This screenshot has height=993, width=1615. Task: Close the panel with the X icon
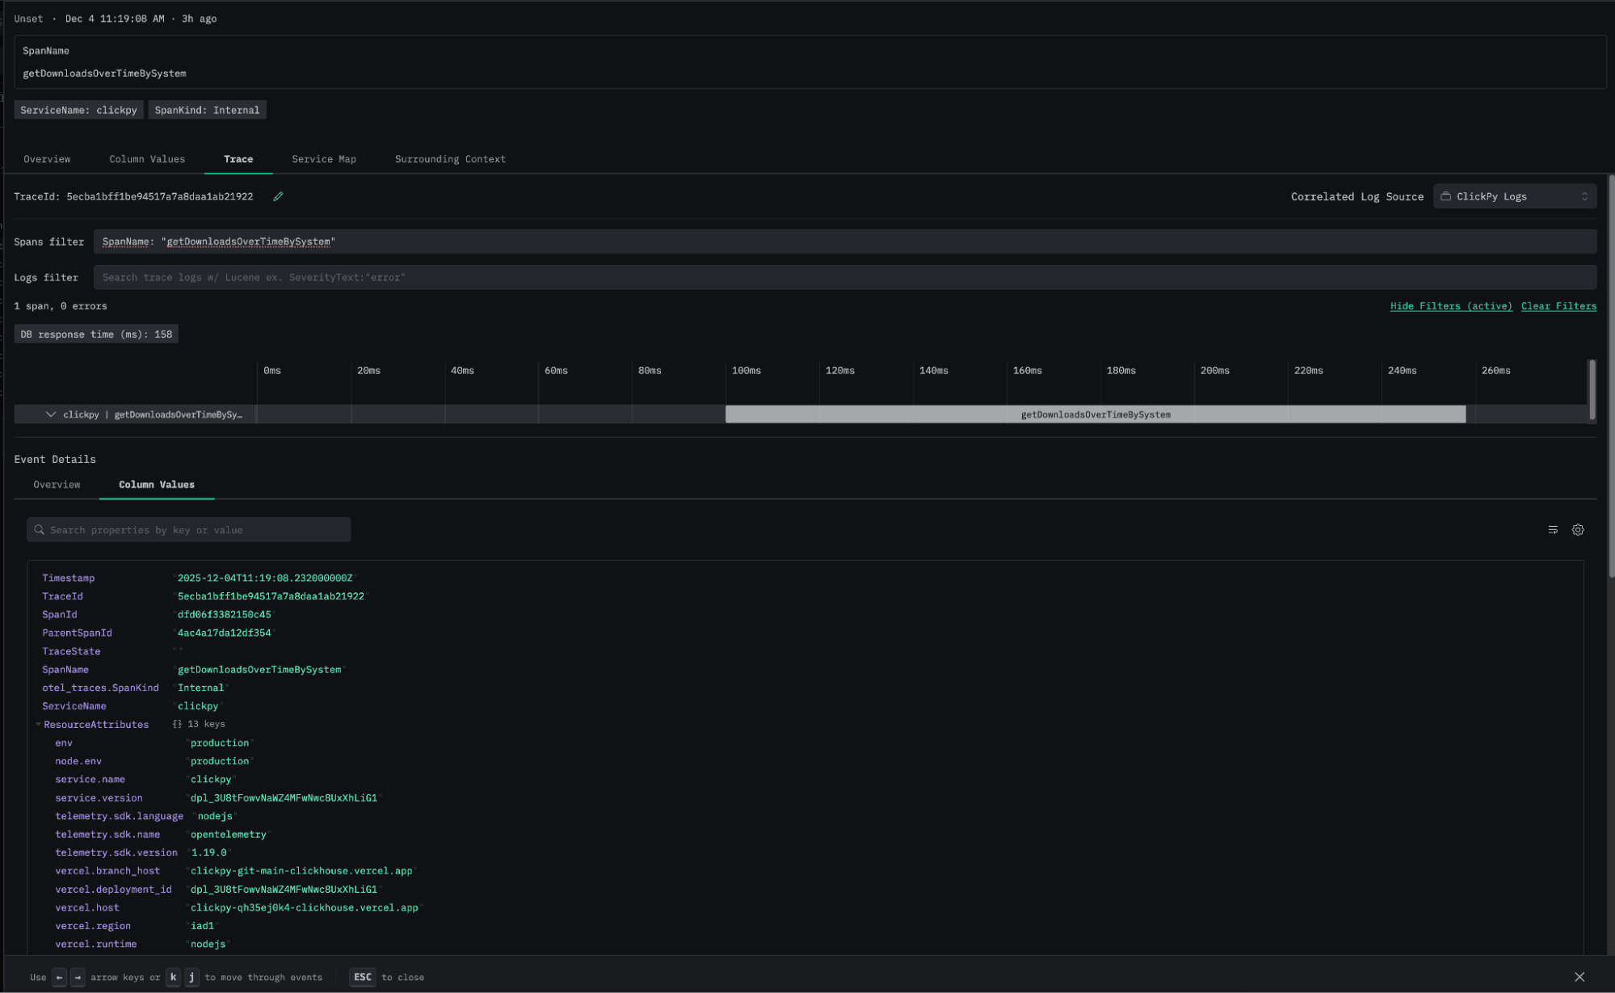pyautogui.click(x=1579, y=977)
